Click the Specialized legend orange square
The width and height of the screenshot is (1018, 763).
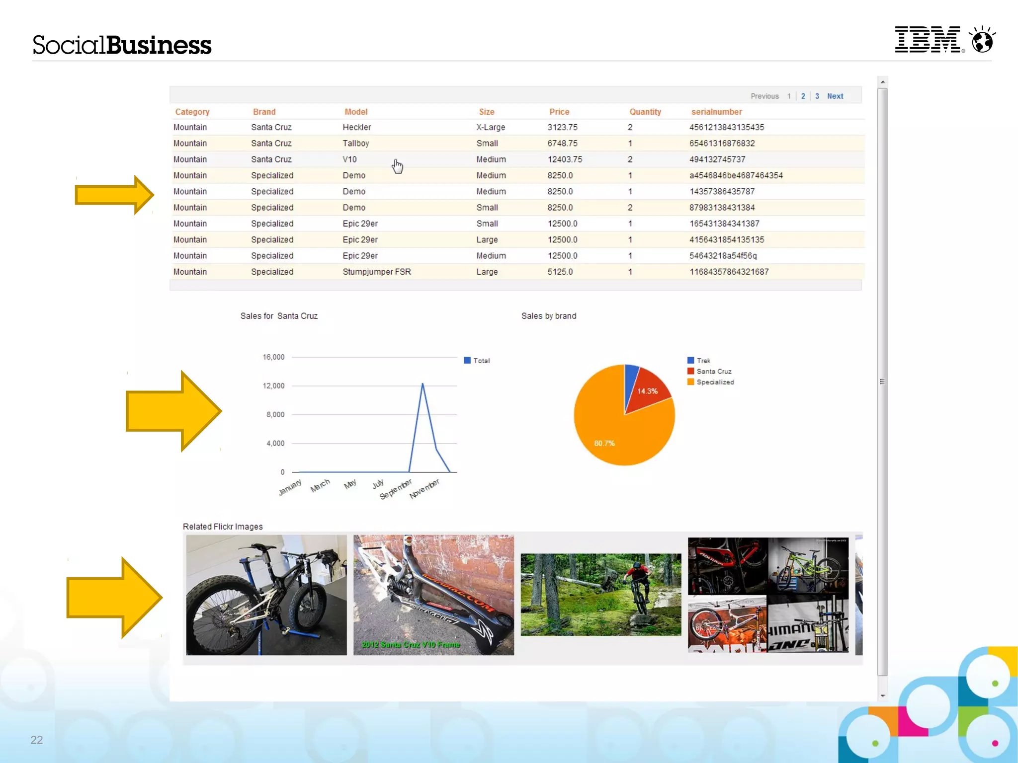tap(690, 382)
